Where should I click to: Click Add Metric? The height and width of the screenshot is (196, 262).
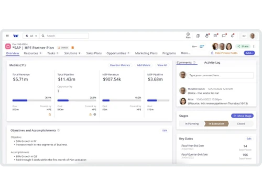pyautogui.click(x=144, y=65)
